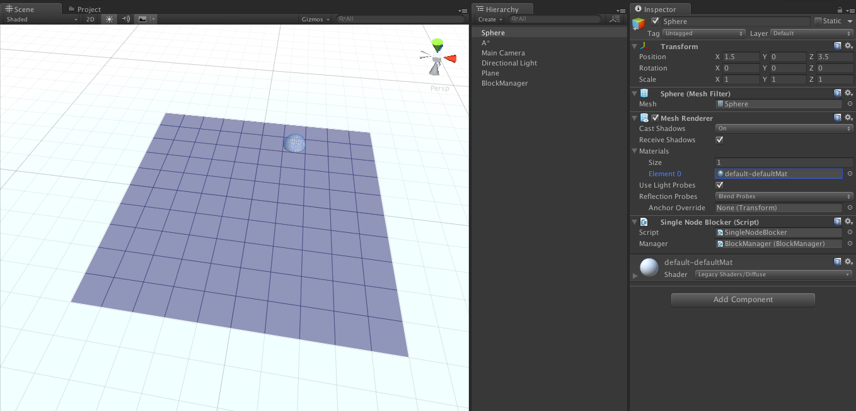Collapse the Materials foldout arrow

click(x=635, y=151)
